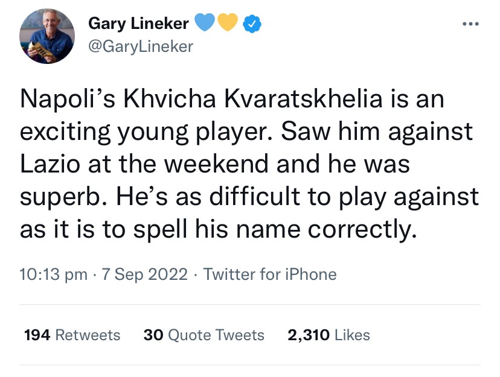
Task: Click the blue verified checkmark badge
Action: pyautogui.click(x=251, y=24)
